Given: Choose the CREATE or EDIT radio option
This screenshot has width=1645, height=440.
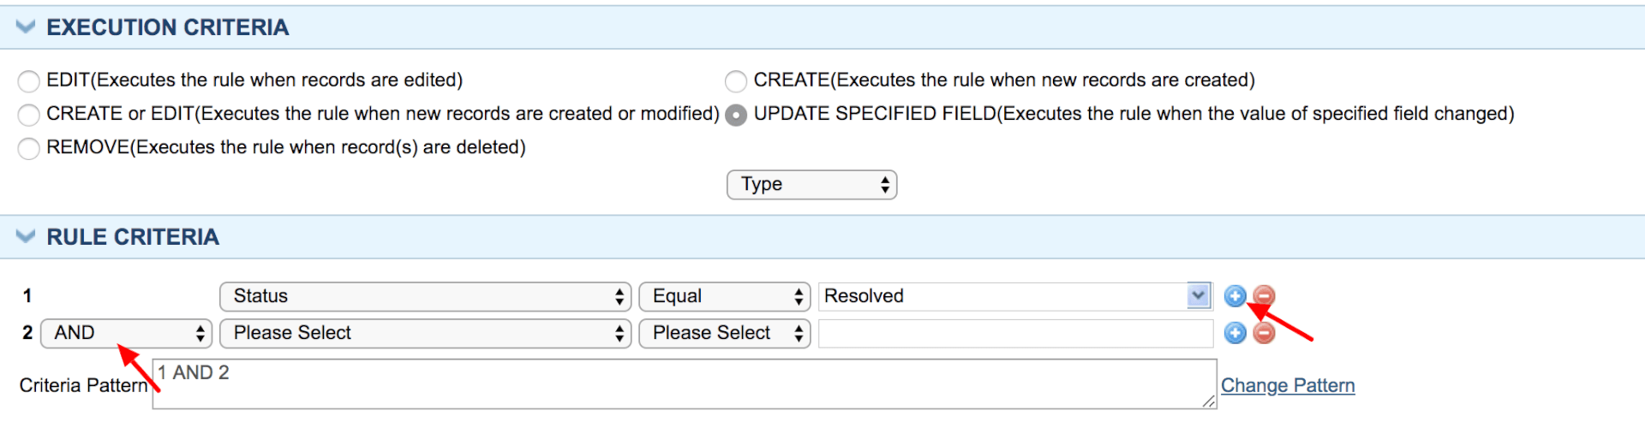Looking at the screenshot, I should pos(29,115).
